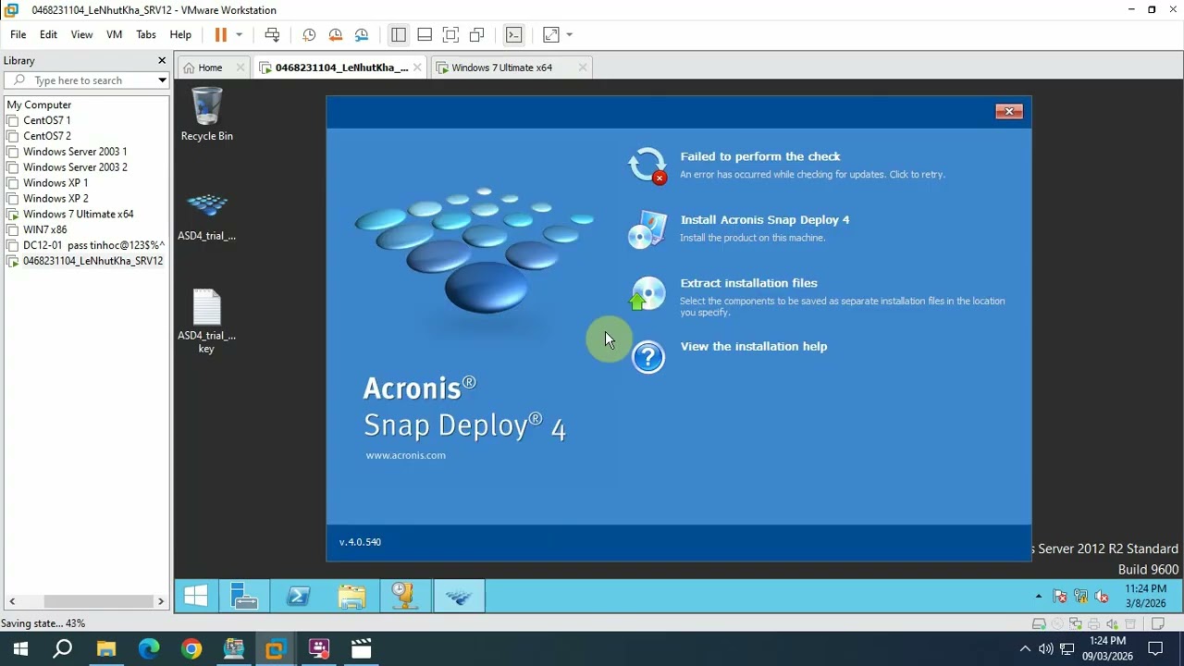Click the guest Action Center flag tray icon
Viewport: 1184px width, 666px height.
click(1060, 597)
